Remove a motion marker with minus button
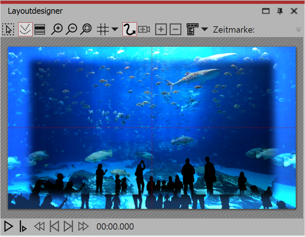Viewport: 305px width, 237px height. (175, 29)
